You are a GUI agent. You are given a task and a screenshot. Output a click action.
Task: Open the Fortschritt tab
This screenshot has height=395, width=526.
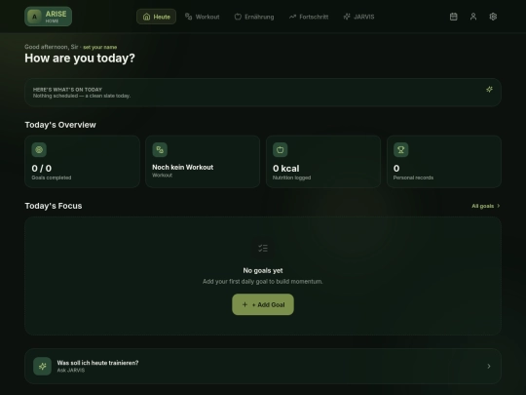[x=309, y=17]
